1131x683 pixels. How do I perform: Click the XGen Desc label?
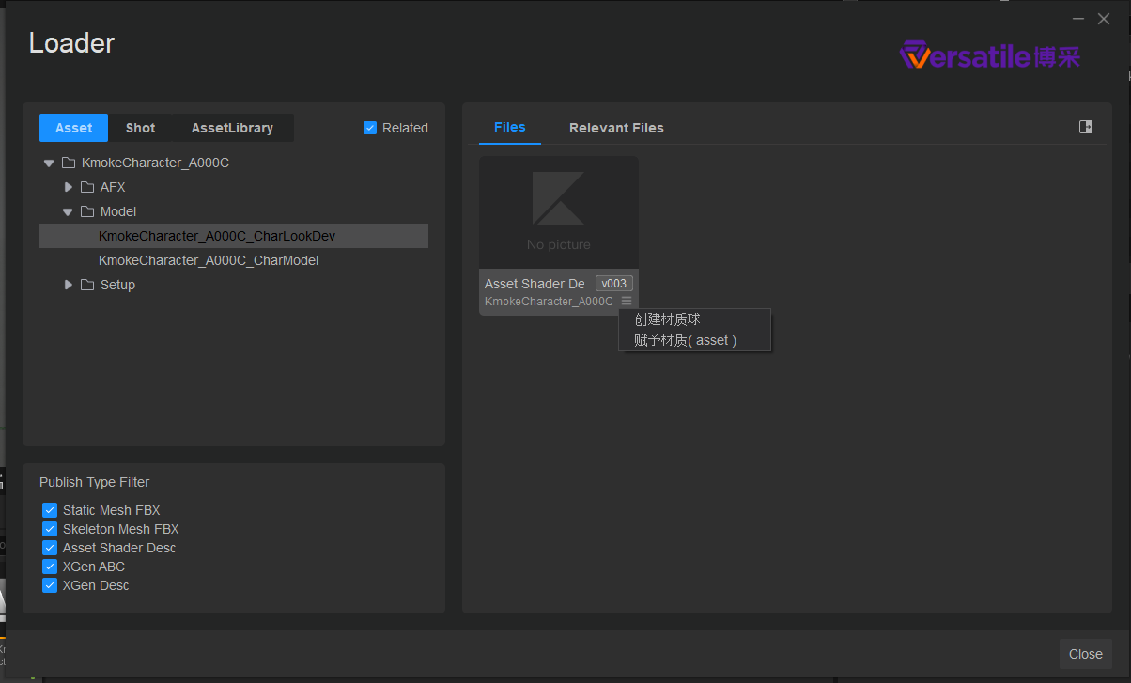pyautogui.click(x=96, y=585)
